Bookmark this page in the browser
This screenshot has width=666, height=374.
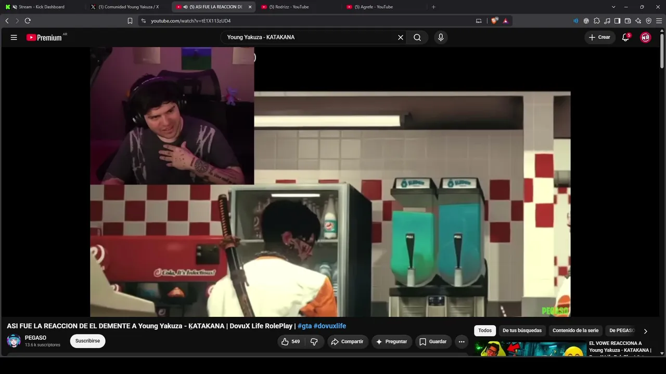click(x=130, y=21)
